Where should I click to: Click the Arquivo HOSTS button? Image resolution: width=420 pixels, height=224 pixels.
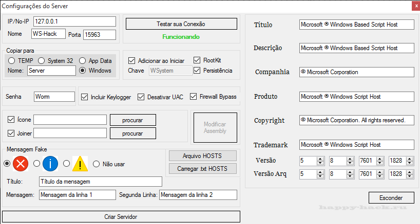click(x=202, y=156)
